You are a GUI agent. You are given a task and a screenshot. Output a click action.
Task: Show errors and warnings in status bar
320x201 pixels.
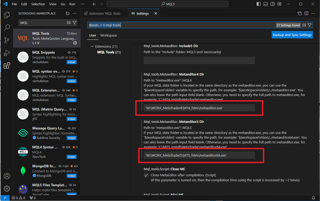click(18, 198)
